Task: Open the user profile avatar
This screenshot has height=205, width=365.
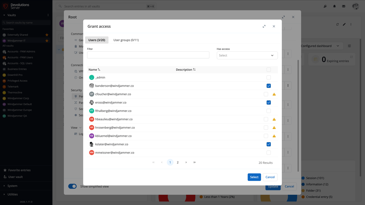Action: click(356, 6)
